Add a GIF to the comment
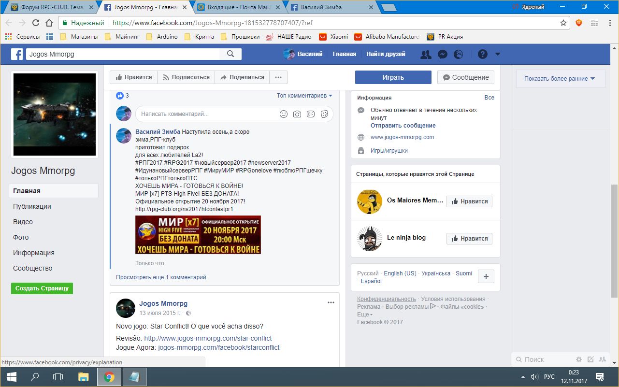619x387 pixels. click(x=311, y=114)
